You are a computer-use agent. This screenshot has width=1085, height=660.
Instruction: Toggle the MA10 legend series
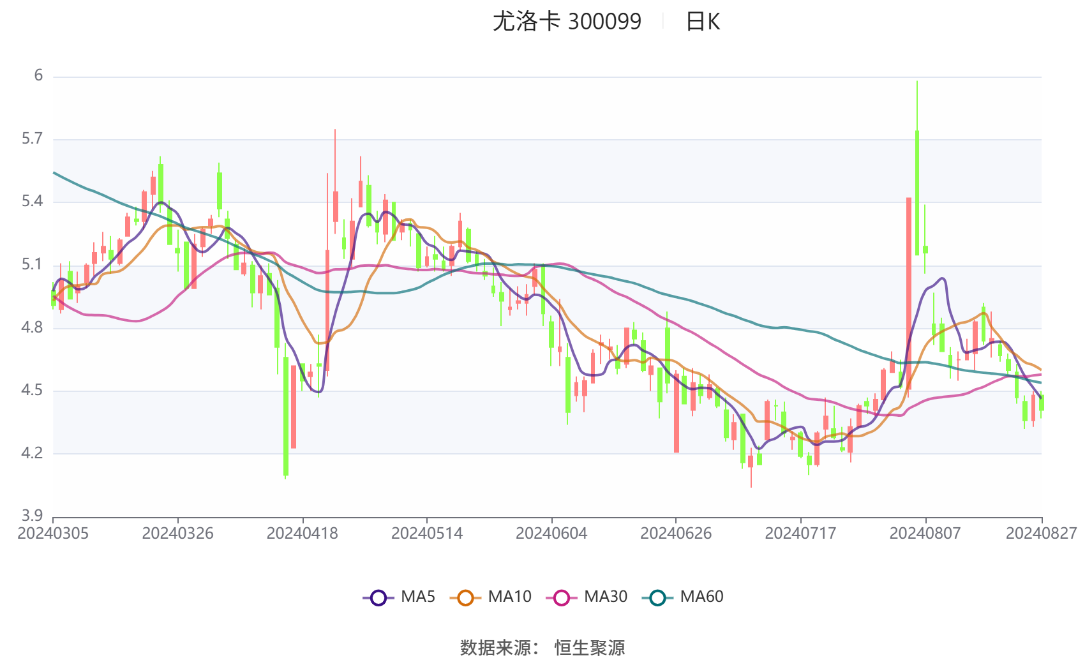[490, 597]
